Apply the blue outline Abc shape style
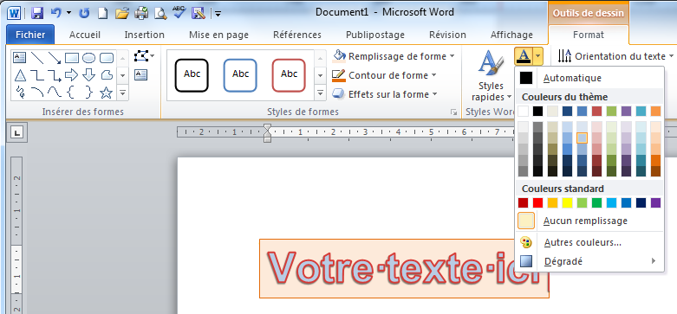 click(240, 75)
